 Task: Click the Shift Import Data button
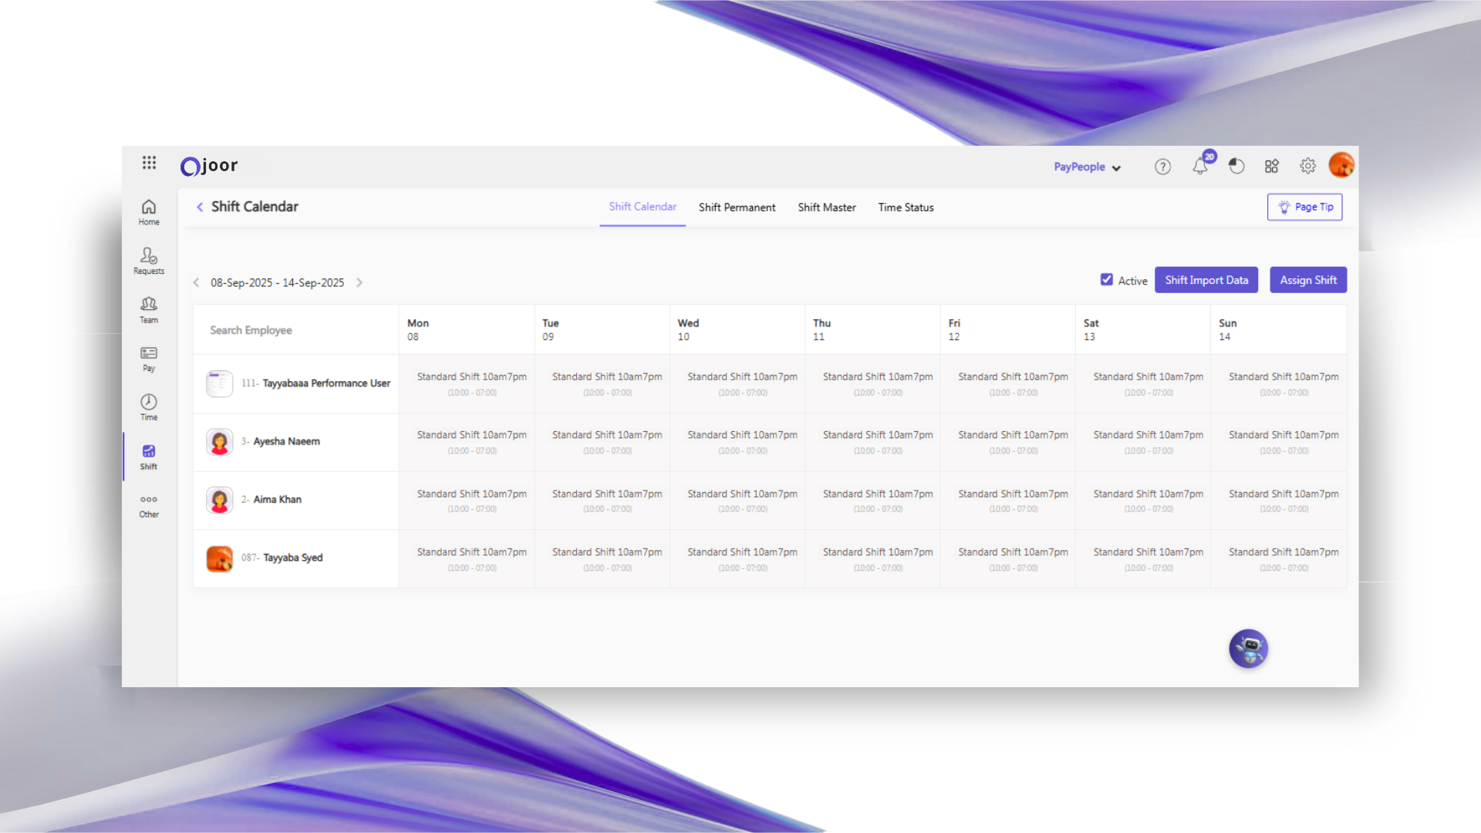coord(1206,280)
